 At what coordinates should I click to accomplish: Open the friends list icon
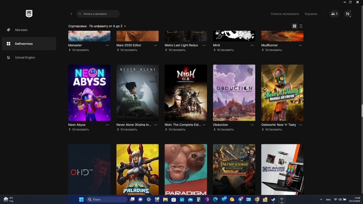click(334, 14)
